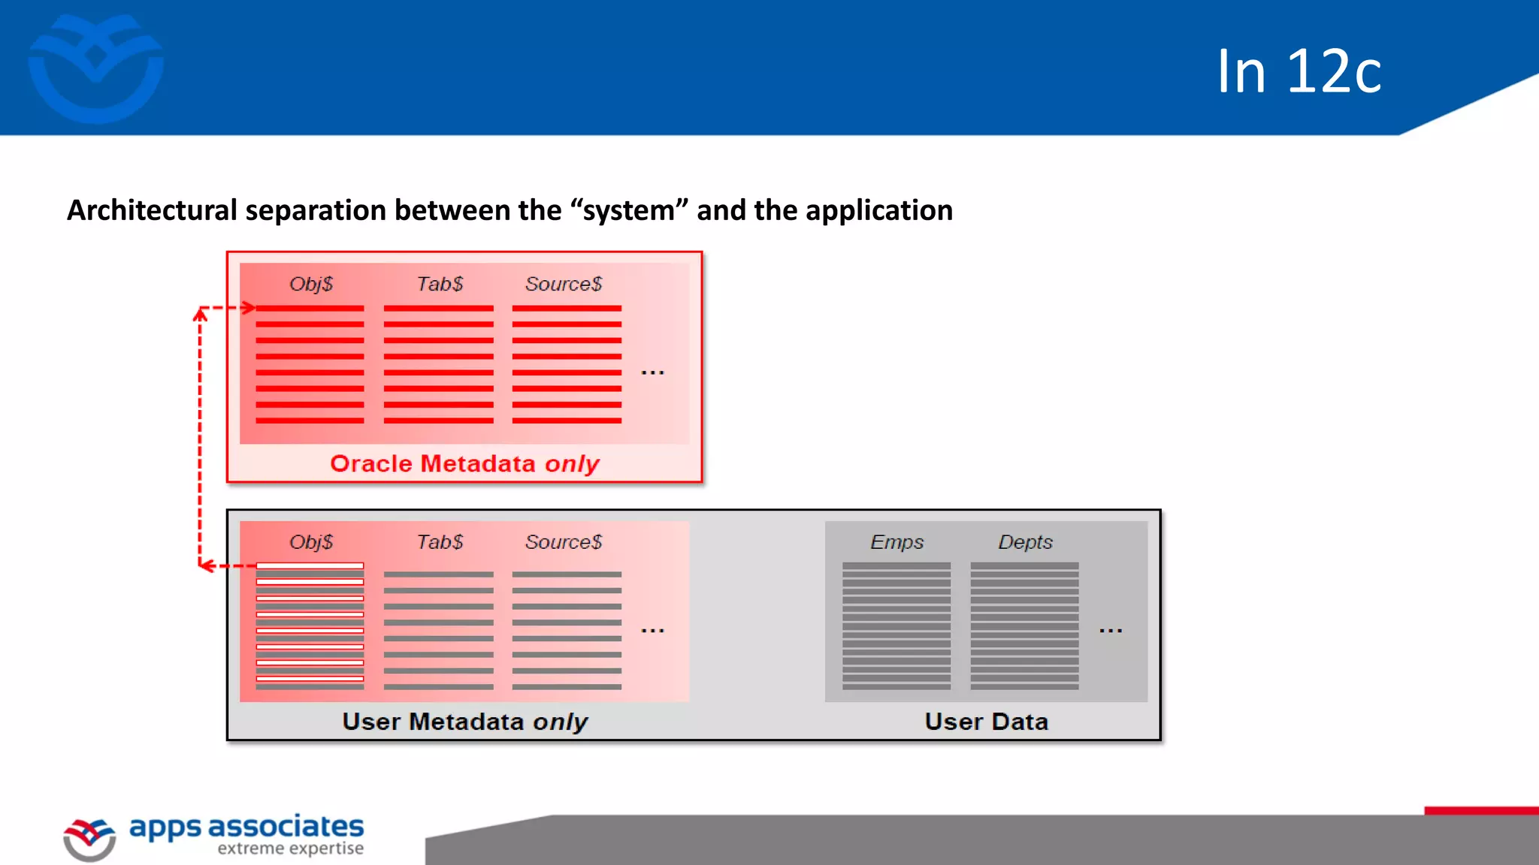The width and height of the screenshot is (1539, 865).
Task: Select the Obj$ label in User Metadata box
Action: pyautogui.click(x=310, y=542)
